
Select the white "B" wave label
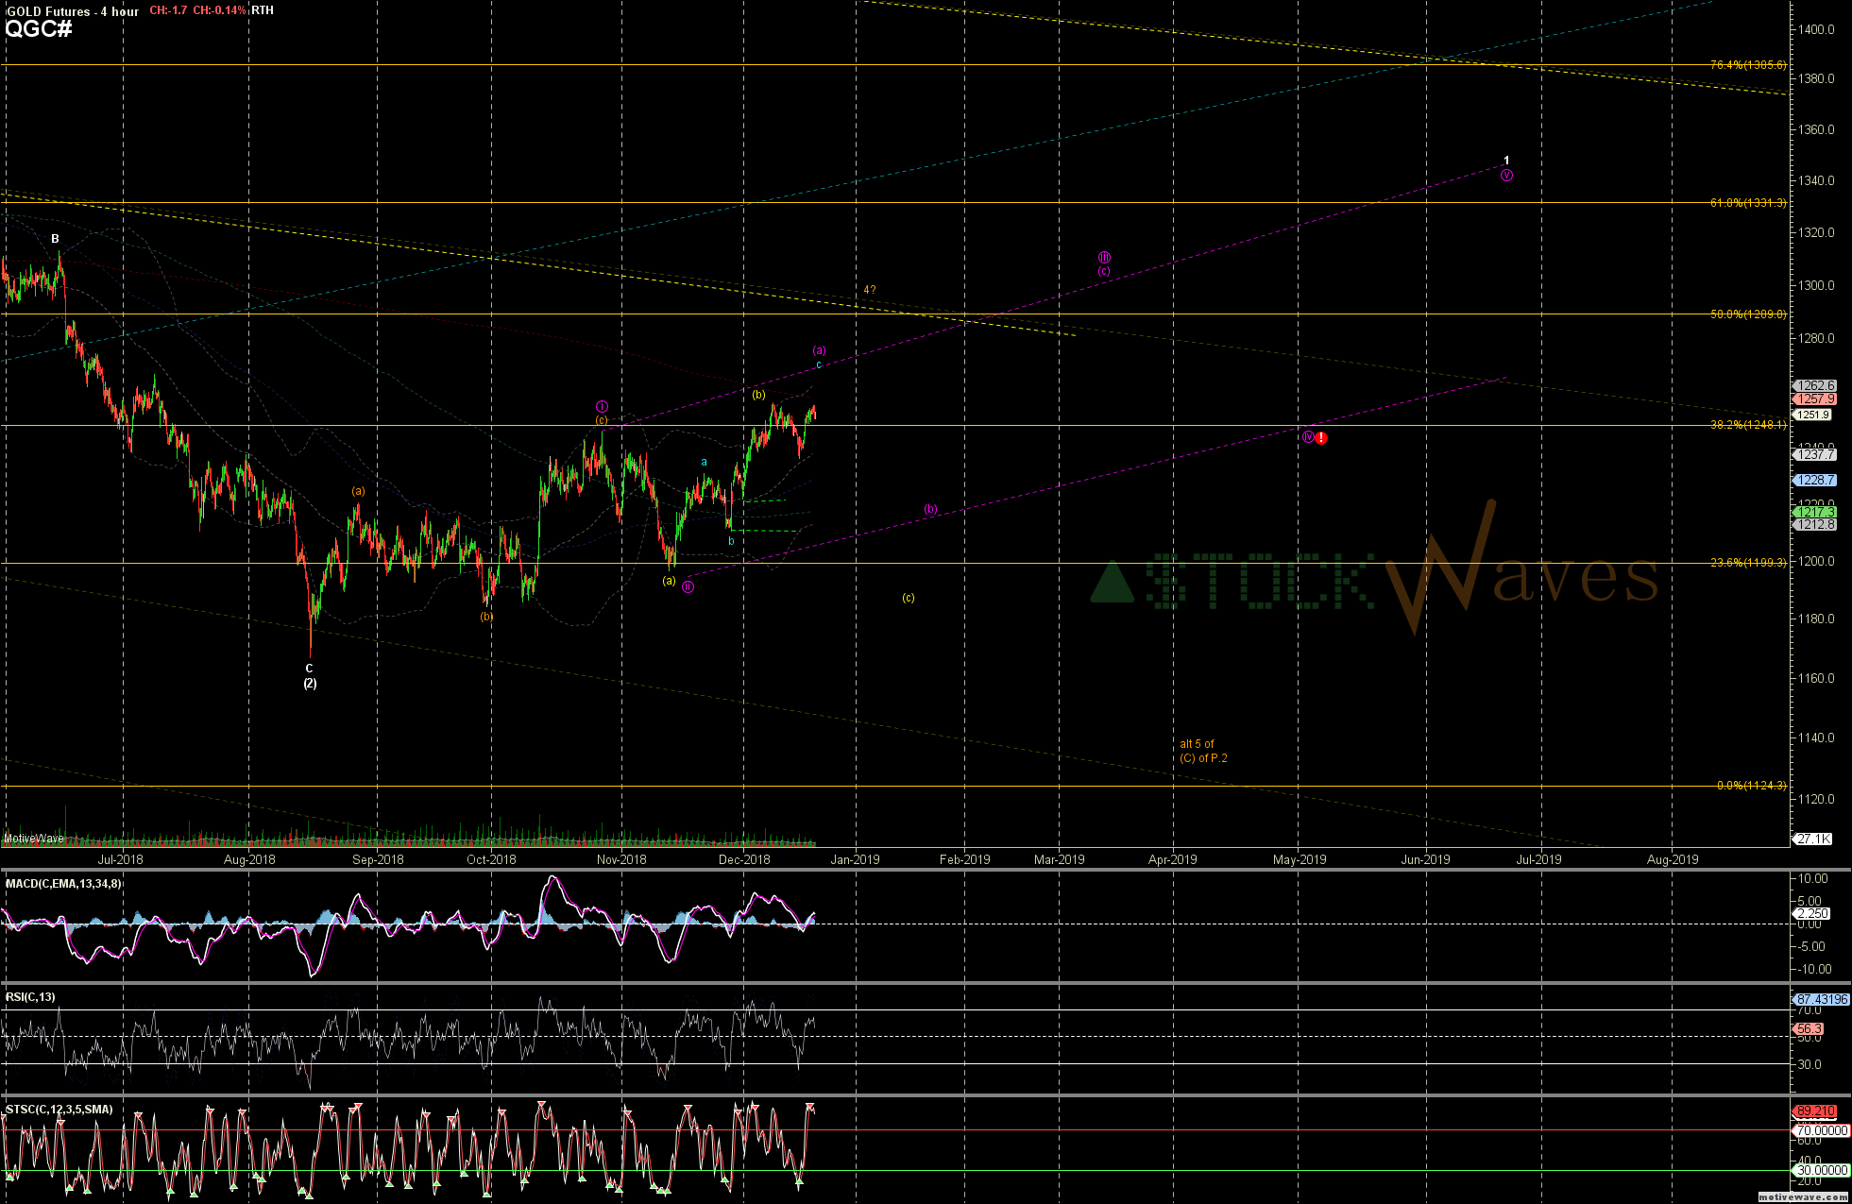point(56,239)
